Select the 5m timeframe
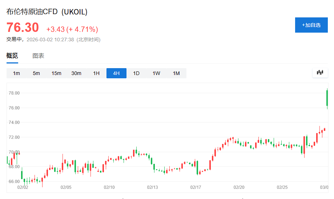 [x=36, y=73]
